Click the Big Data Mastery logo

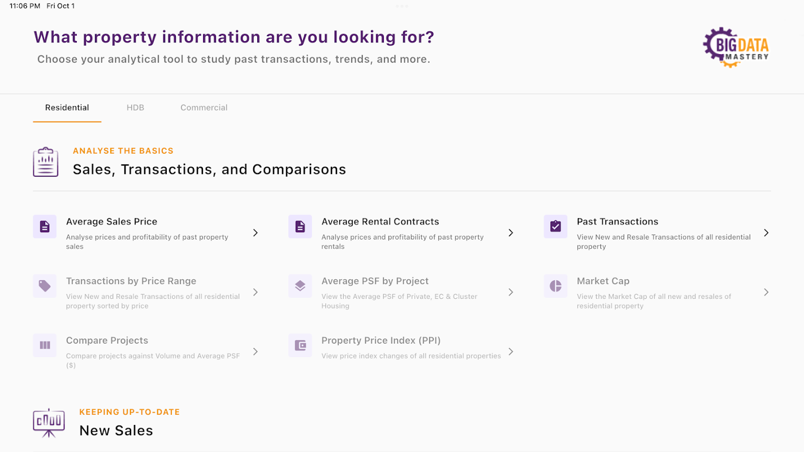[x=736, y=47]
